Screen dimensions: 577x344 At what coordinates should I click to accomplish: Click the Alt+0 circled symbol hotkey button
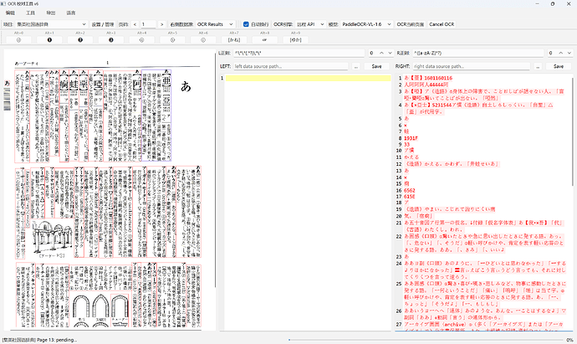coord(18,40)
